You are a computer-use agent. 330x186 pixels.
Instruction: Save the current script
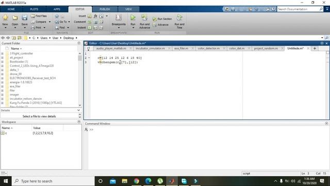coord(24,18)
